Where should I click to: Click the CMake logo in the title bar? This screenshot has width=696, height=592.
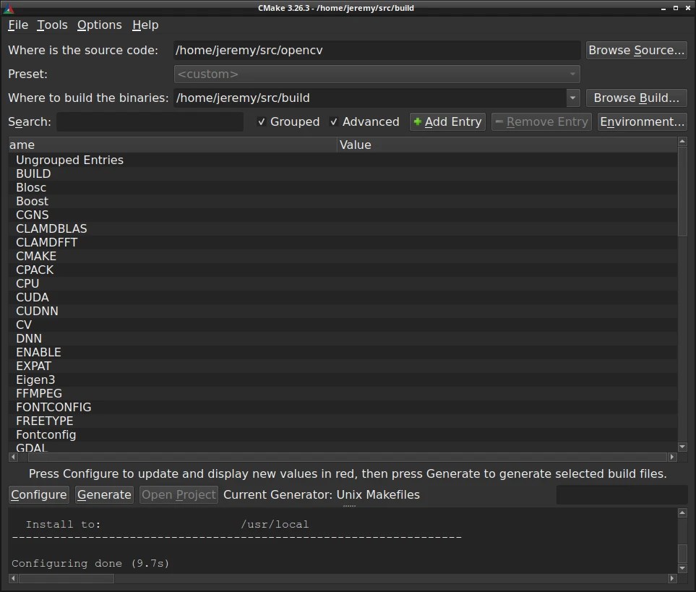coord(10,8)
